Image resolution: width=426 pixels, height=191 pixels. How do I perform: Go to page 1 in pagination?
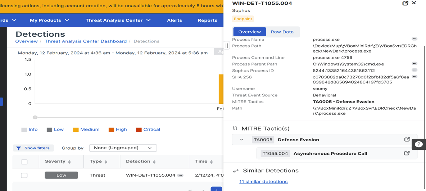[x=216, y=189]
